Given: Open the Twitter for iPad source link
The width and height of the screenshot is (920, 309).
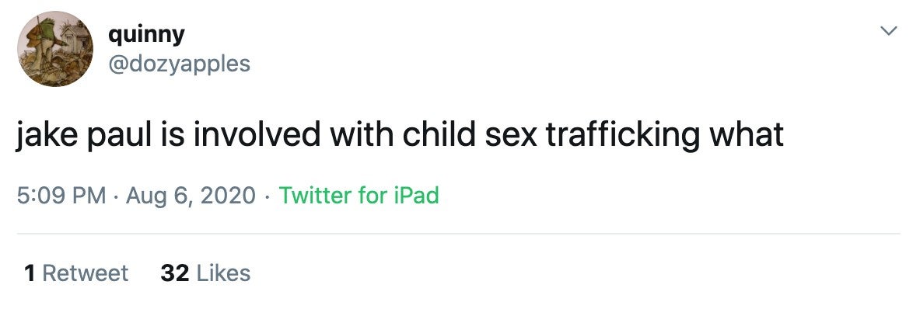Looking at the screenshot, I should pyautogui.click(x=359, y=195).
